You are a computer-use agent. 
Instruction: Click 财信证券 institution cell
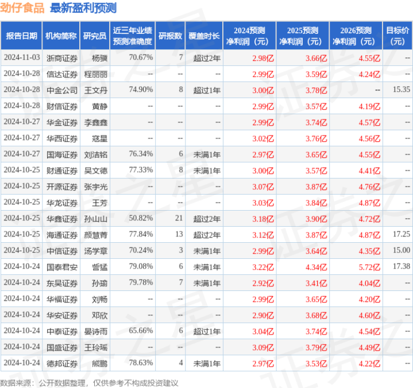62,106
